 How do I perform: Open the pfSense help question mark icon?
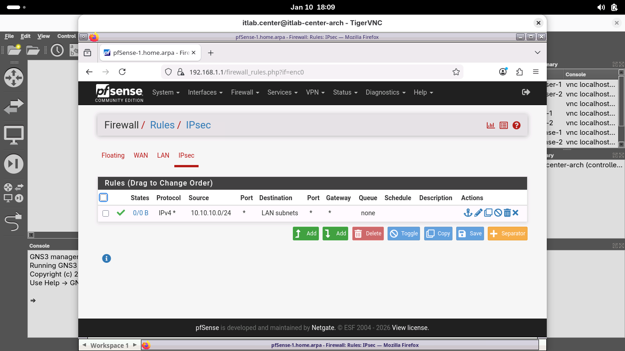tap(517, 125)
